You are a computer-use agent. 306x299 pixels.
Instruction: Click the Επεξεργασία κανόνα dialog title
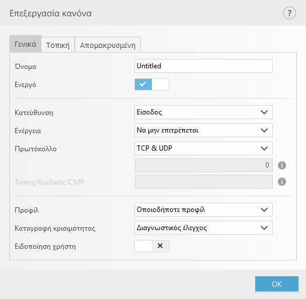click(51, 13)
